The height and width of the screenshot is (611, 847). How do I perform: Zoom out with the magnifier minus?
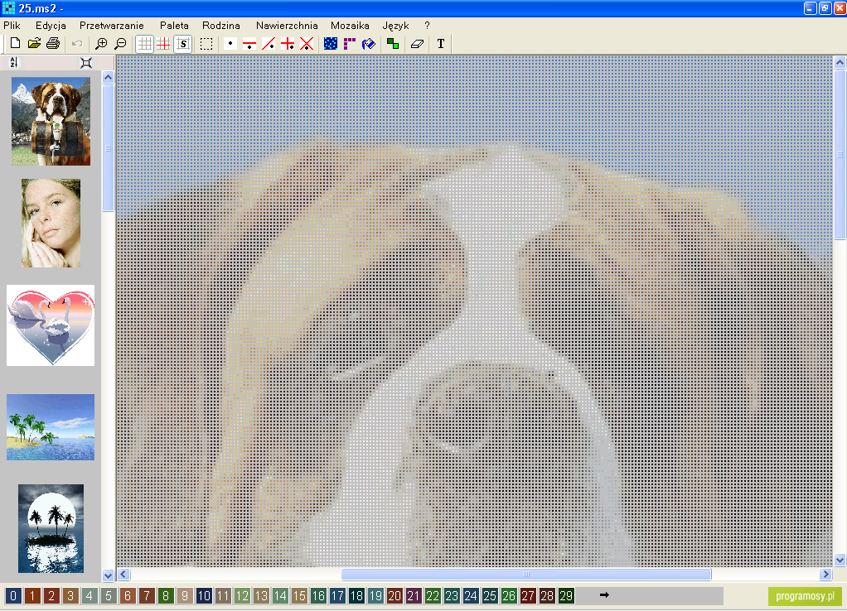pyautogui.click(x=120, y=44)
